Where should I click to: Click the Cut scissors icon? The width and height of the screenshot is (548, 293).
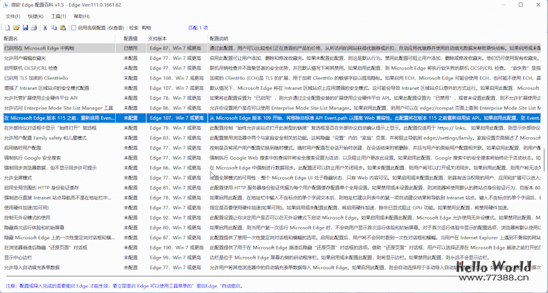pos(45,28)
